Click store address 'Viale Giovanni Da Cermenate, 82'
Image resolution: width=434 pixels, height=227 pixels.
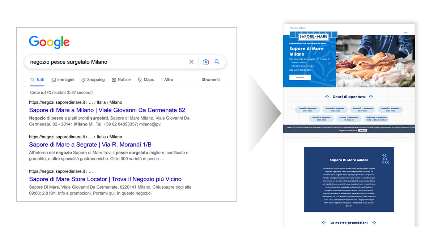[x=309, y=59]
